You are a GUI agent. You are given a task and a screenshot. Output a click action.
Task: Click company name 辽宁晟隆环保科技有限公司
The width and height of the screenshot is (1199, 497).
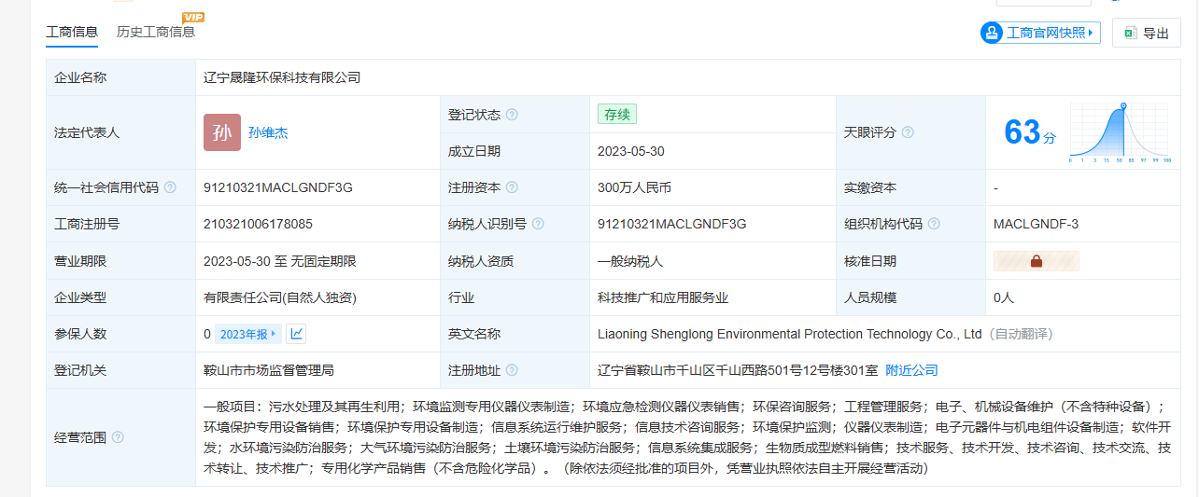(282, 77)
